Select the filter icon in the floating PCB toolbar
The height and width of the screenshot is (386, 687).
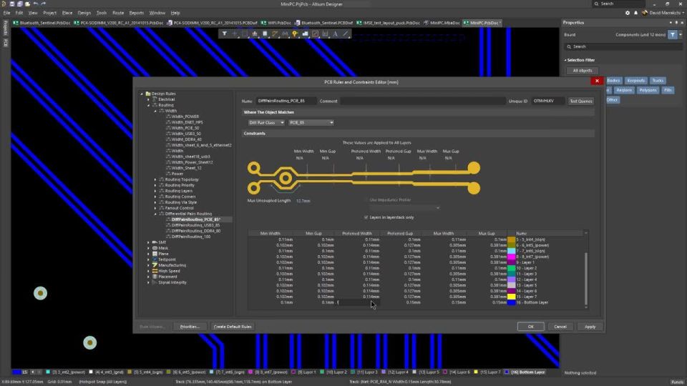pos(224,34)
